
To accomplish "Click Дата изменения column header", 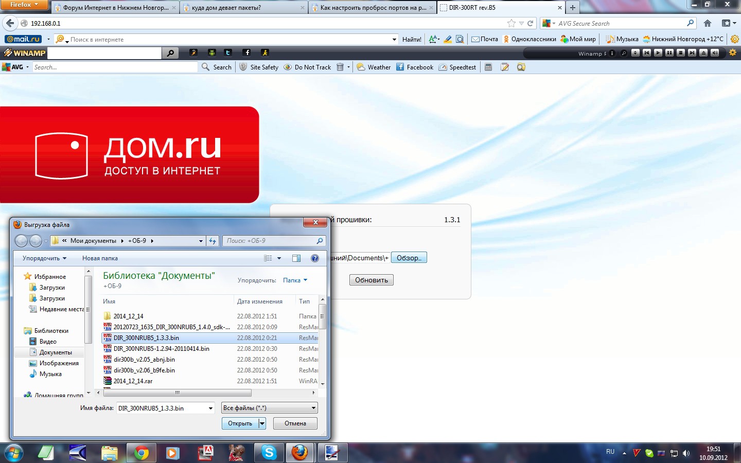I will [260, 301].
